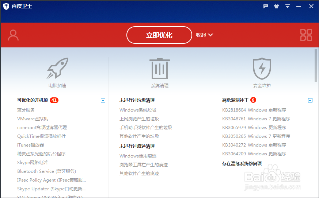
Task: Select patch KB3064209 Windows 更新程序
Action: coord(254,154)
